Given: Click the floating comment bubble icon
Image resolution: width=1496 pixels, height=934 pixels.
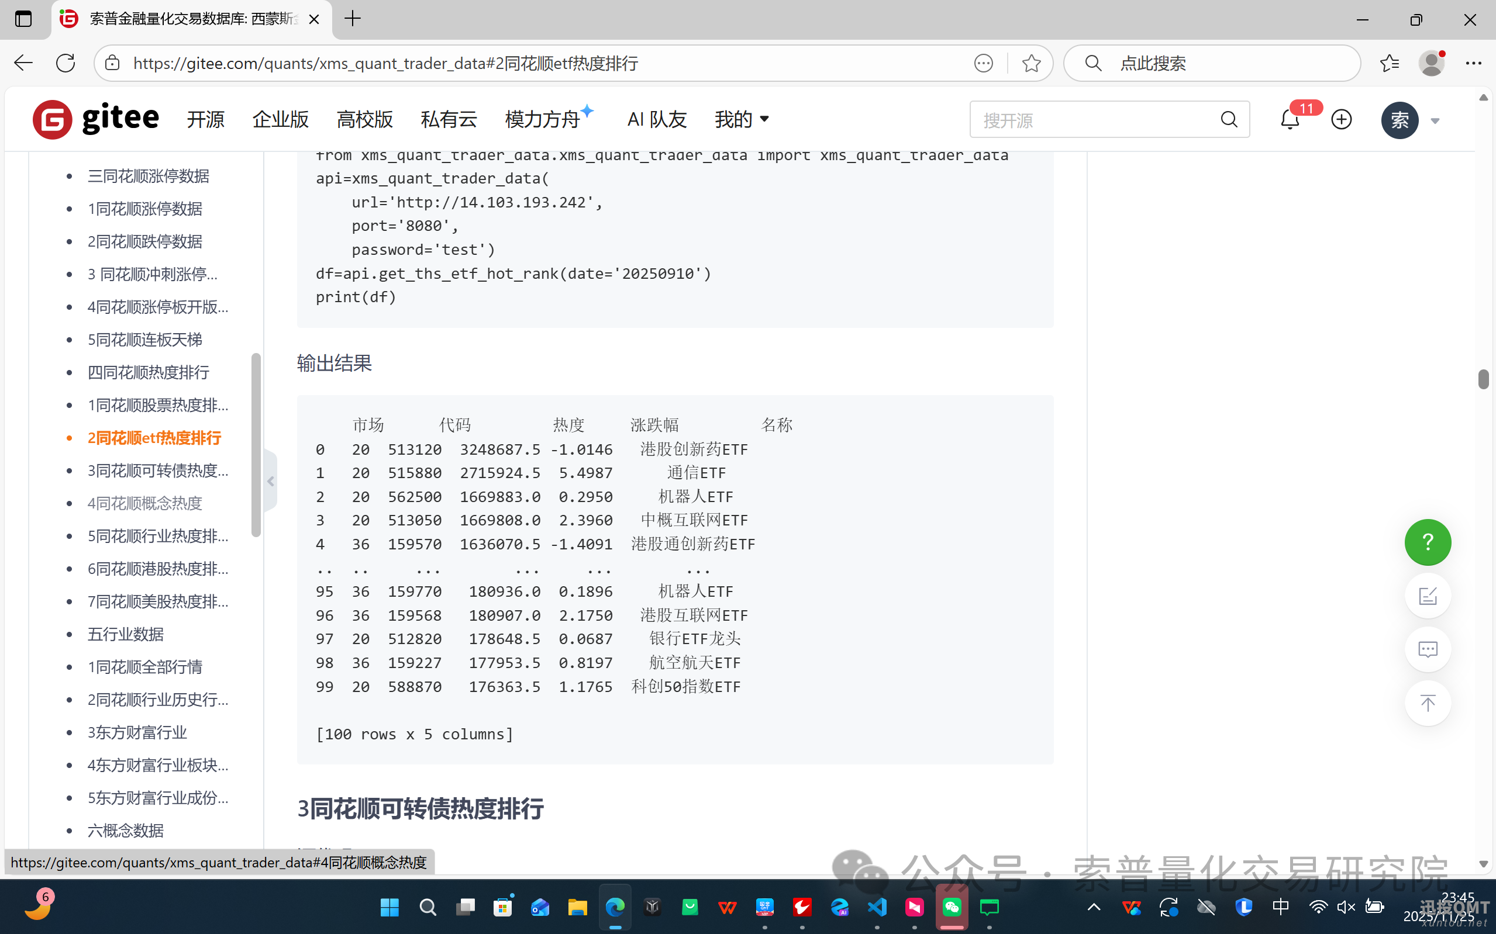Looking at the screenshot, I should [1427, 649].
